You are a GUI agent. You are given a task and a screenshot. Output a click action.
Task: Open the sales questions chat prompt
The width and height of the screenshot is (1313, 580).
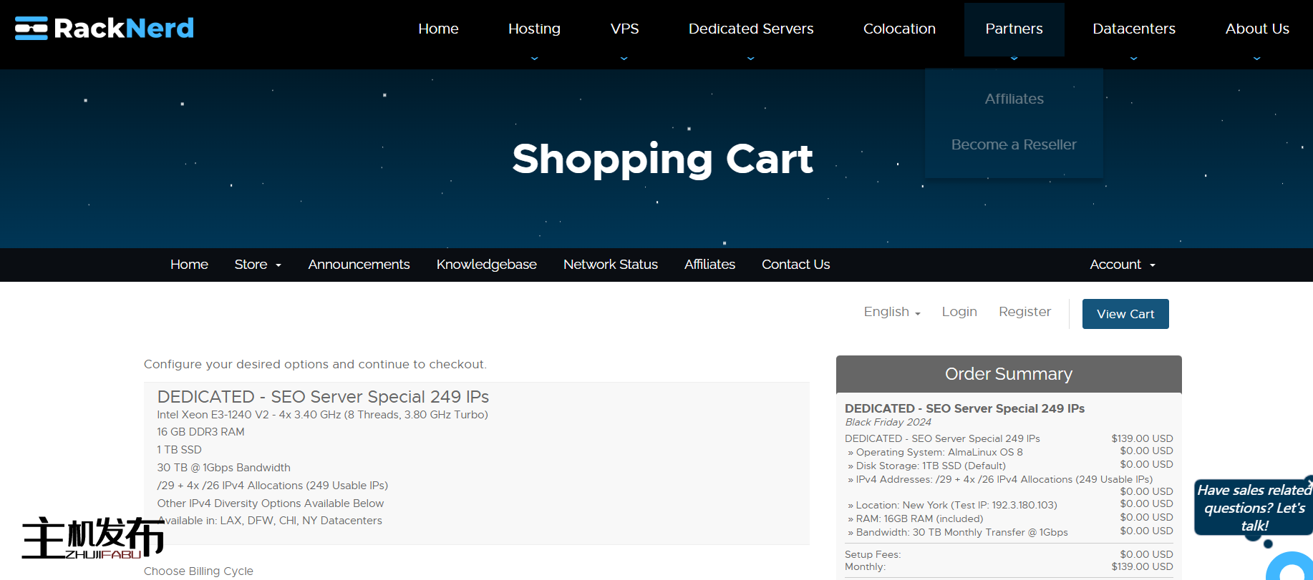coord(1254,507)
